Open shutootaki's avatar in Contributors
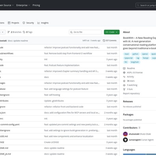Screen dimensions: 156x156 [x=125, y=134]
